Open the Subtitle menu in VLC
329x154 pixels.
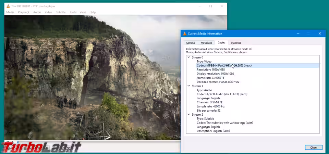point(61,12)
